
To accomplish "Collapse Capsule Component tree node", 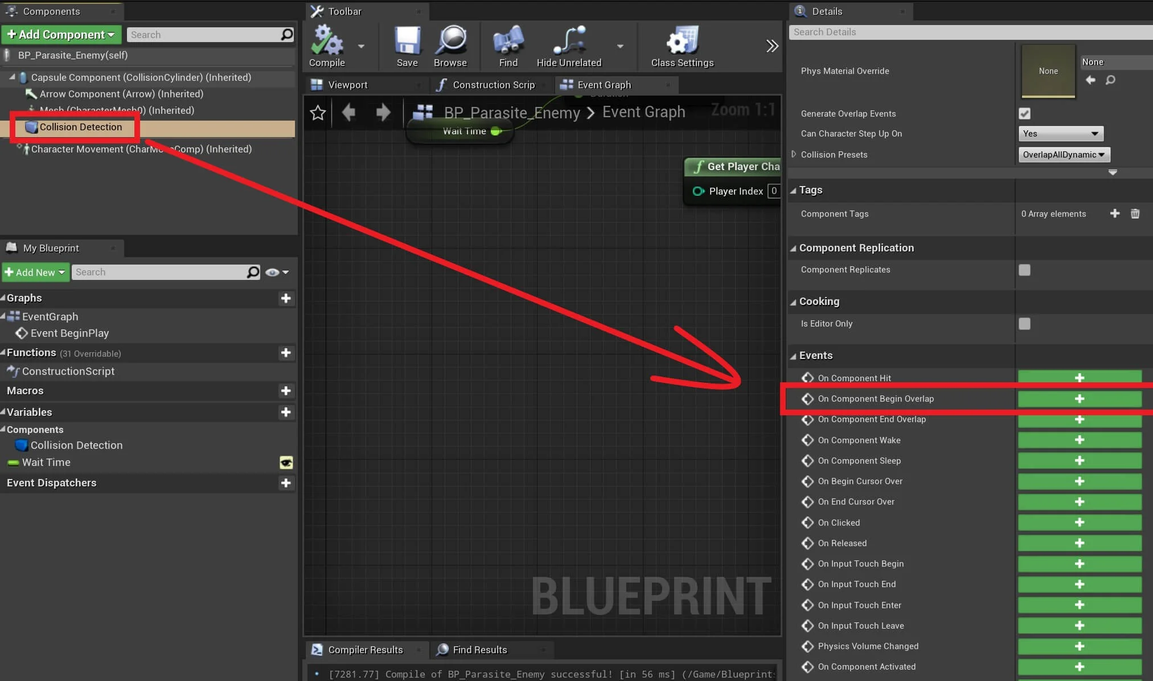I will click(x=12, y=77).
